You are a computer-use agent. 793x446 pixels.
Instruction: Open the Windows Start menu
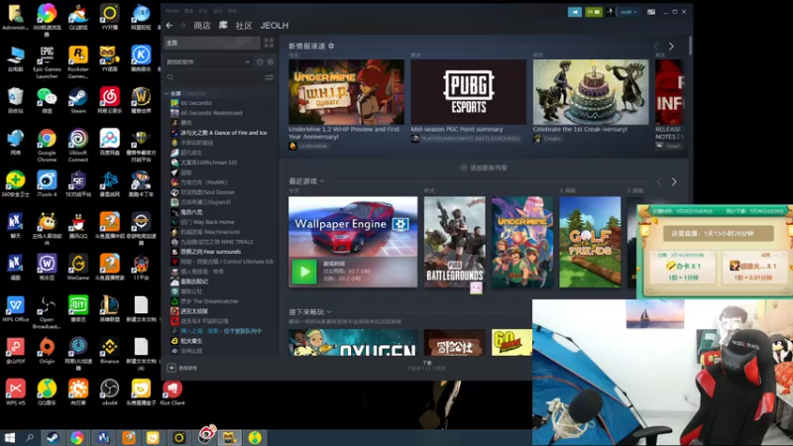pyautogui.click(x=9, y=437)
